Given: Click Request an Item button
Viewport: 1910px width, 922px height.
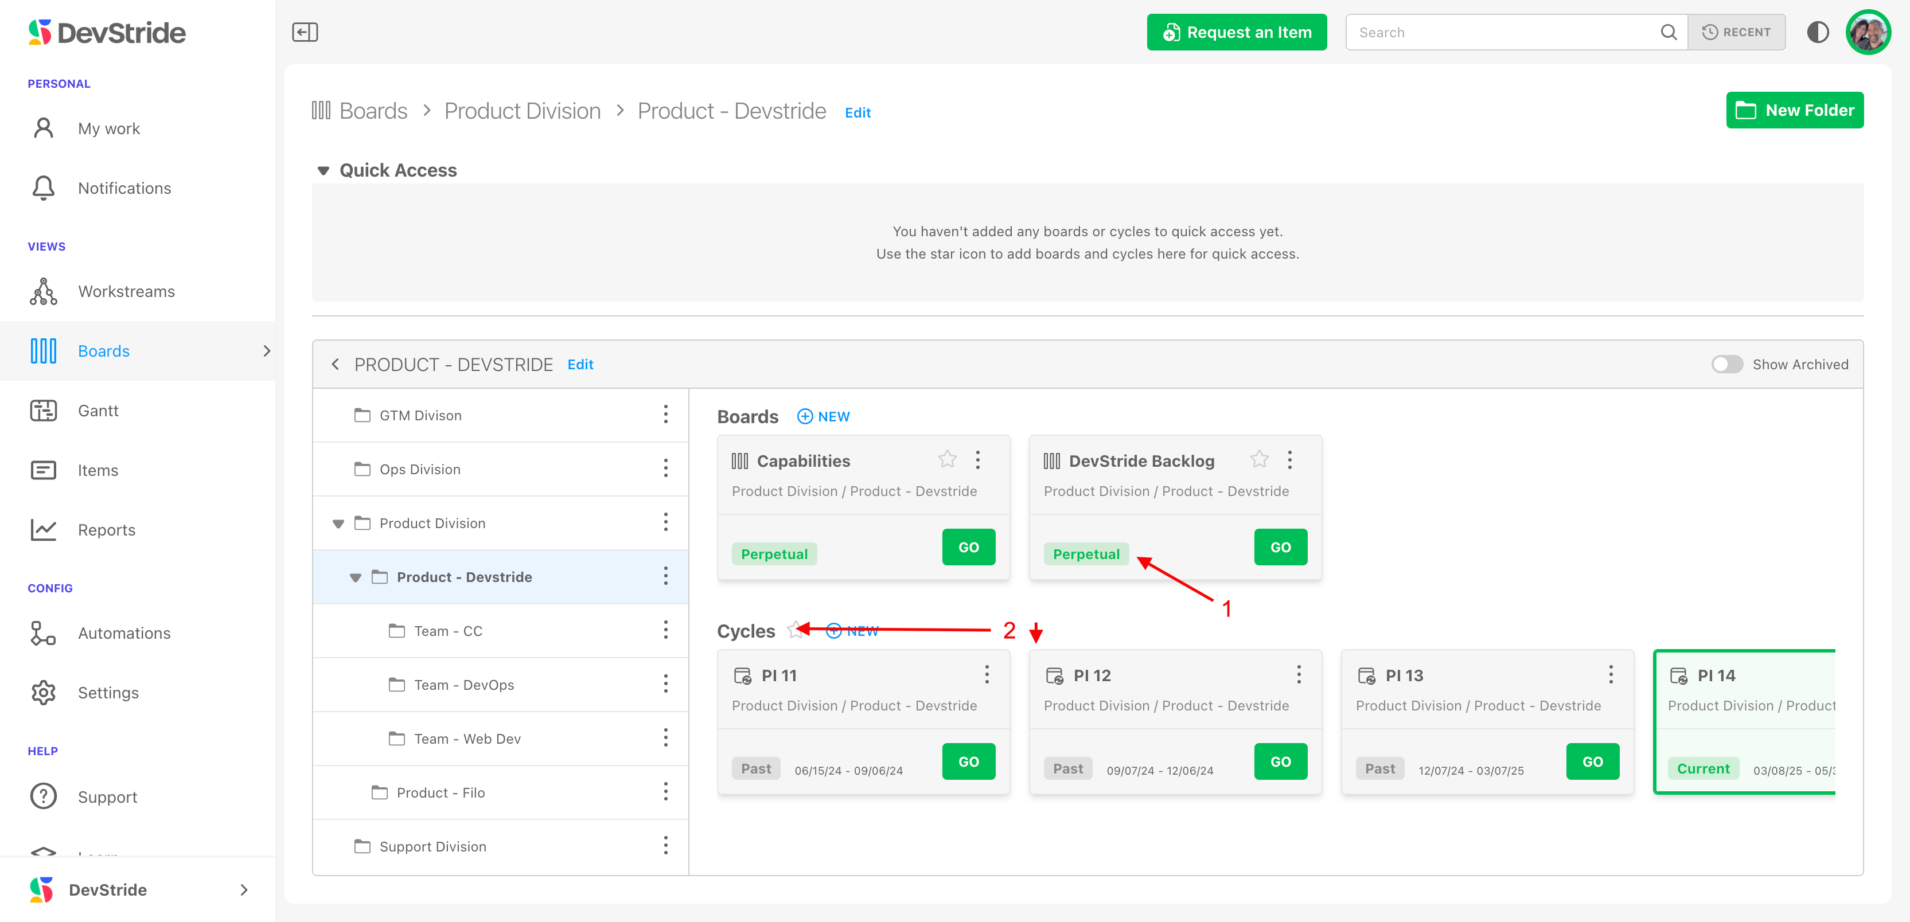Looking at the screenshot, I should 1236,32.
